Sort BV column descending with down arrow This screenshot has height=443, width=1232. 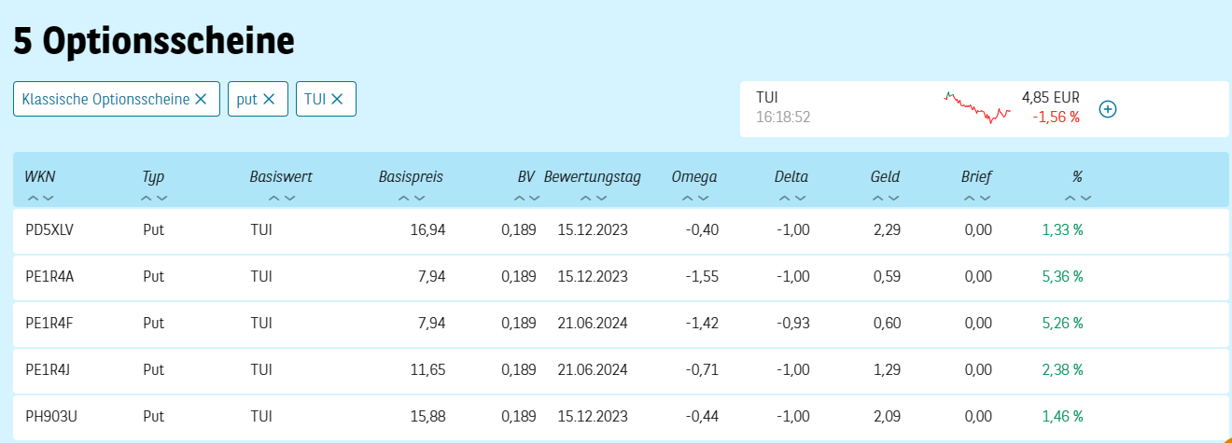(534, 198)
